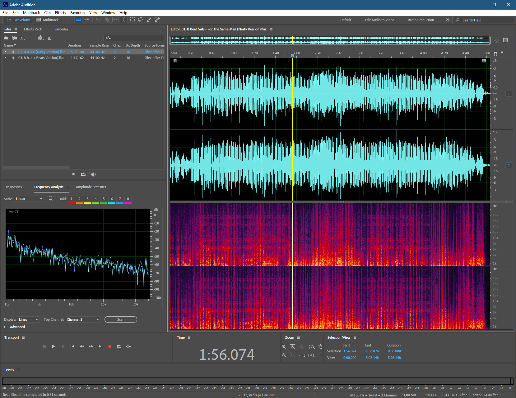The image size is (516, 398).
Task: Click the Selection Start time value
Action: tap(350, 351)
